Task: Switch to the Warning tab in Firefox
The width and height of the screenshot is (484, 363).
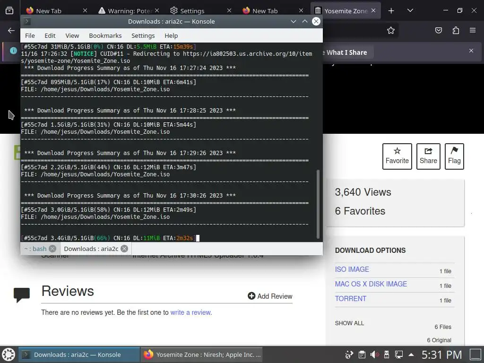Action: (x=125, y=11)
